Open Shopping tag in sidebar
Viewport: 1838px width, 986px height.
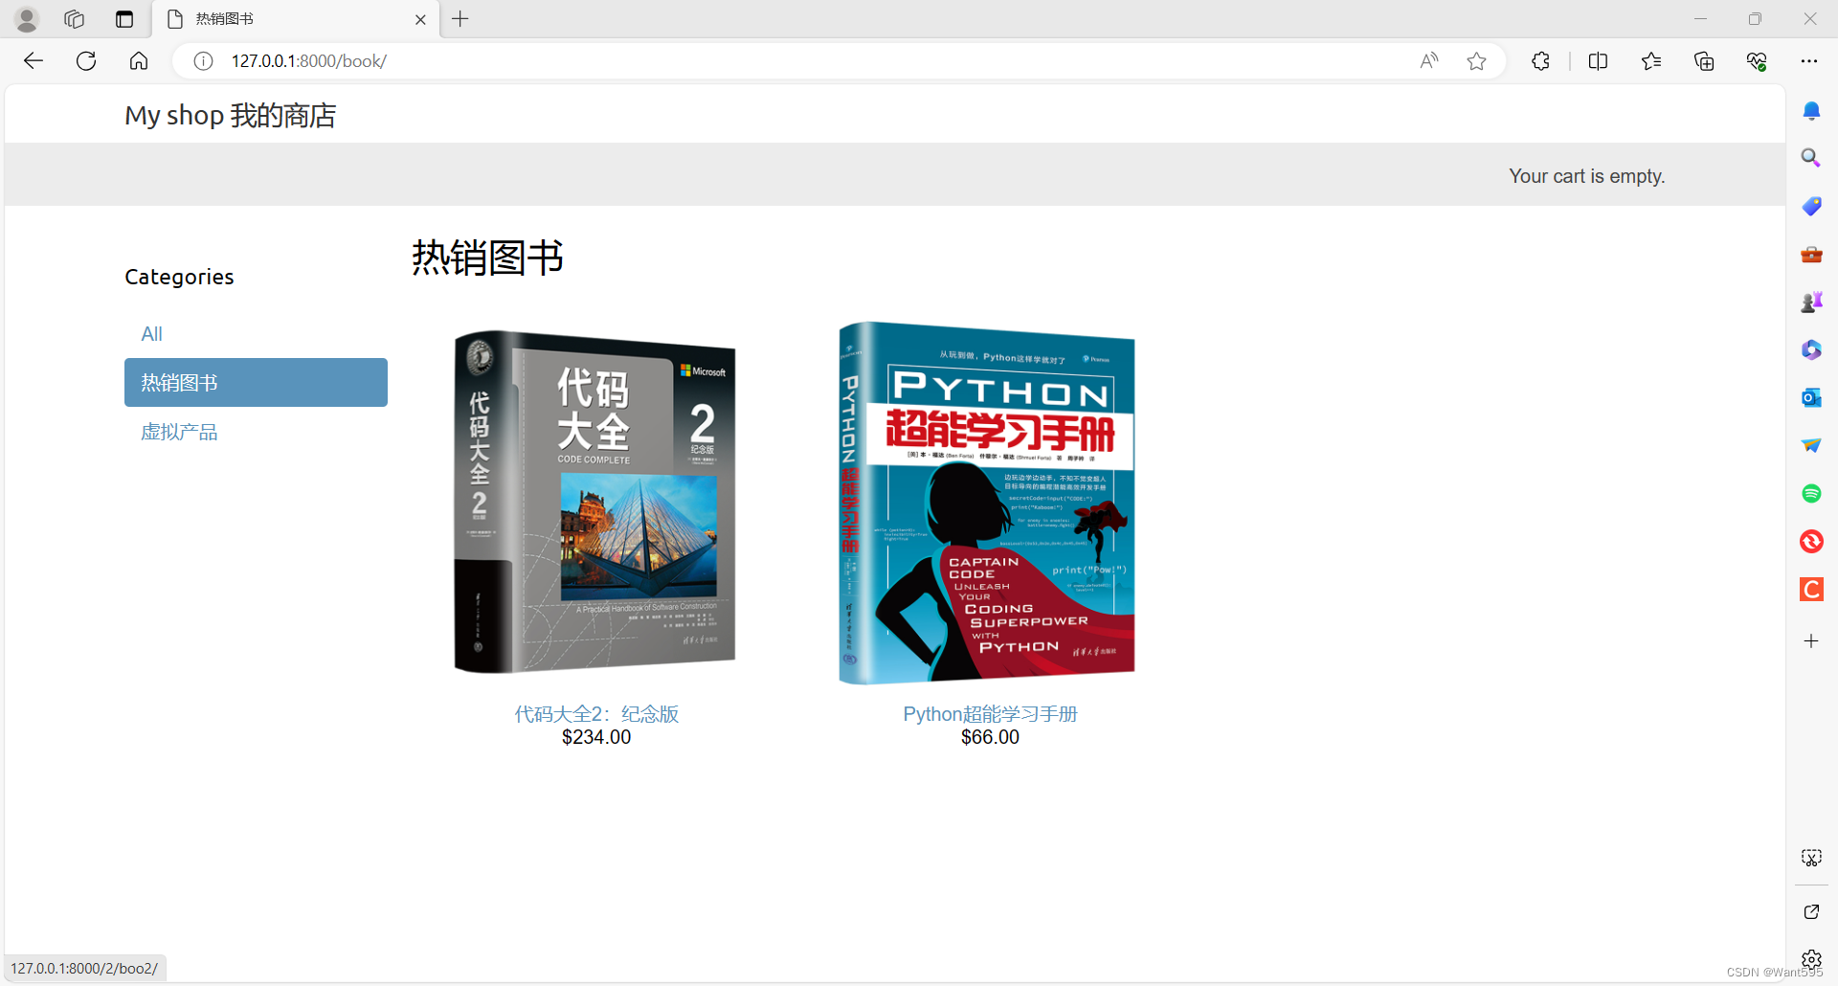[1811, 206]
